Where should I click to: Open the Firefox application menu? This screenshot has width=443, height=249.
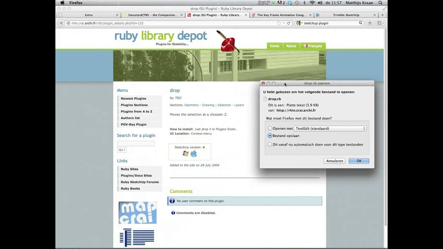tap(76, 3)
